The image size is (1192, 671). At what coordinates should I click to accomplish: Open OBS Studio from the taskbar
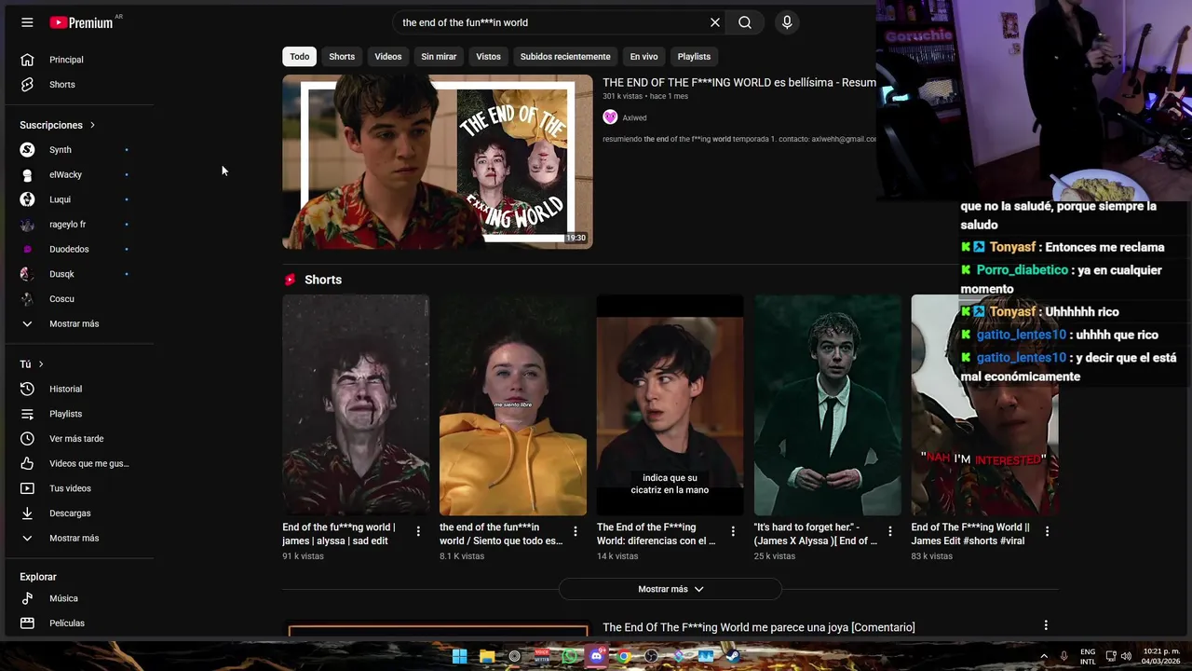coord(651,656)
